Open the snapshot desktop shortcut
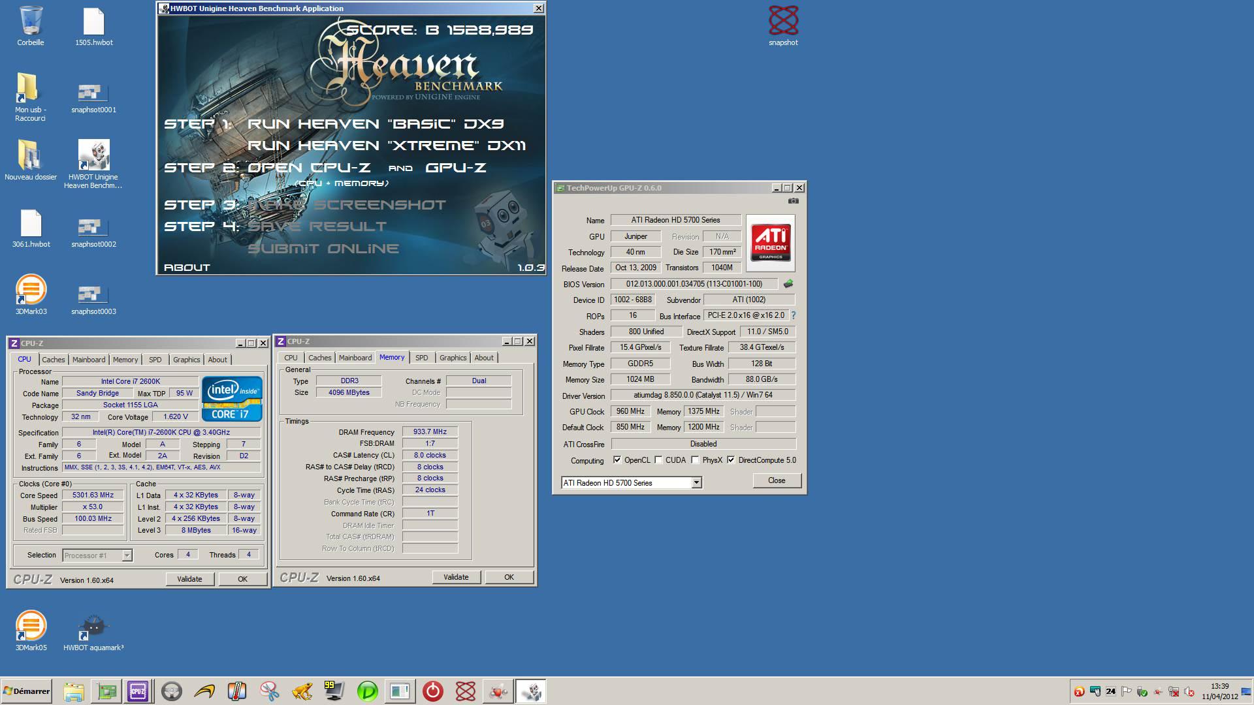The width and height of the screenshot is (1254, 705). (x=783, y=26)
